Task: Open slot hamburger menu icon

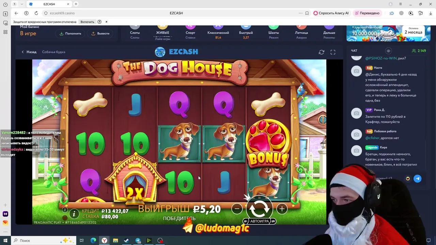Action: [65, 210]
